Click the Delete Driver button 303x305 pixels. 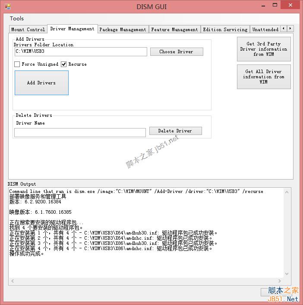176,131
